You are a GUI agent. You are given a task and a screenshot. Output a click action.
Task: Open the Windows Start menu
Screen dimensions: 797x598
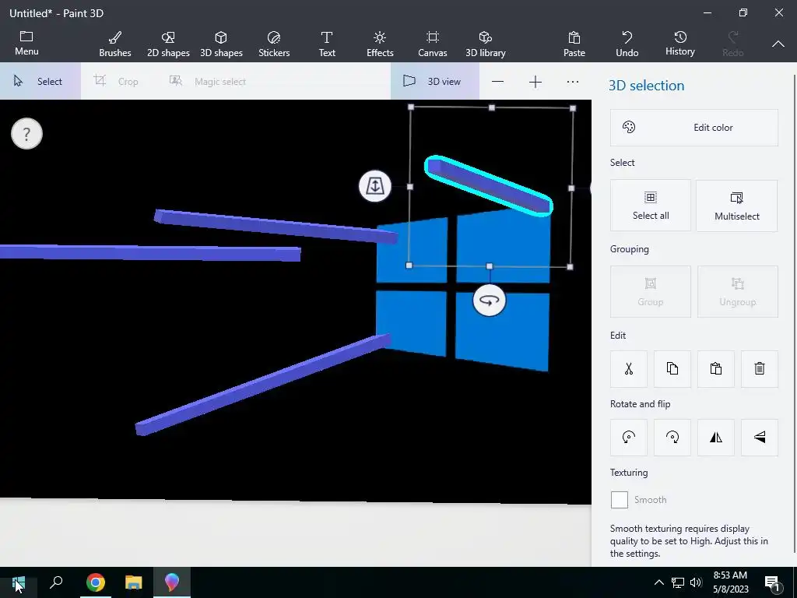pos(19,582)
